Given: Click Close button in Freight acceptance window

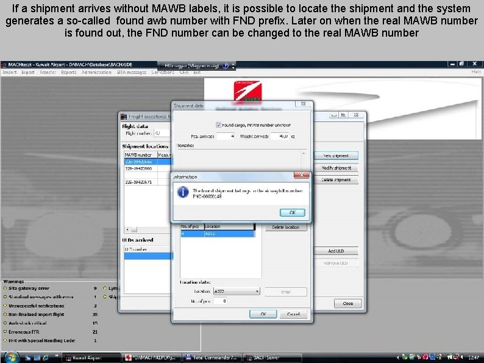Looking at the screenshot, I should (x=347, y=303).
